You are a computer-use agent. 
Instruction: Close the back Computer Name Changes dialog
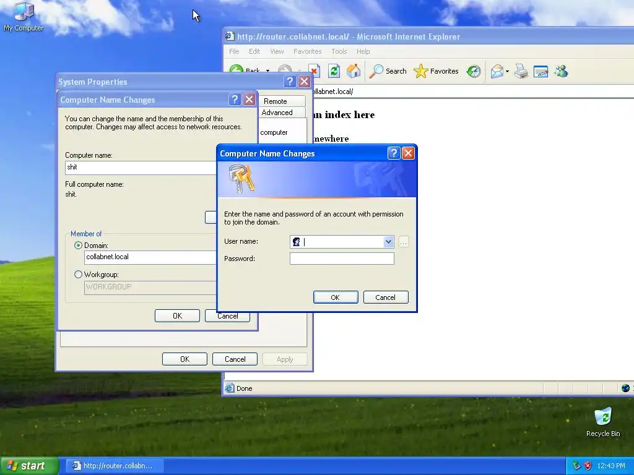(250, 100)
